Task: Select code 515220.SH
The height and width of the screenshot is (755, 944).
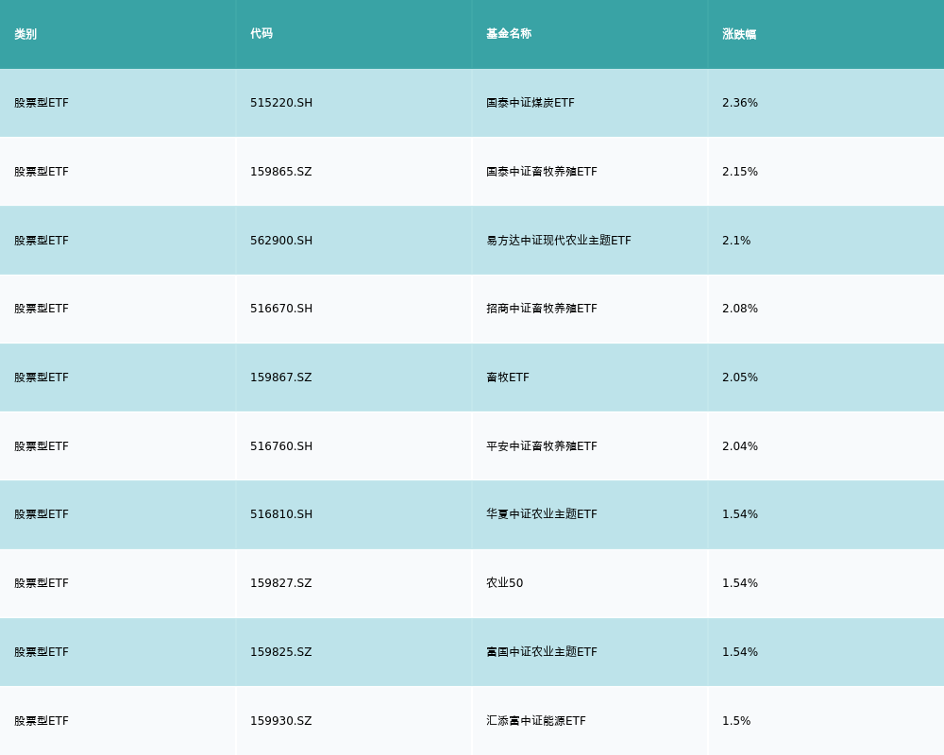Action: point(281,103)
